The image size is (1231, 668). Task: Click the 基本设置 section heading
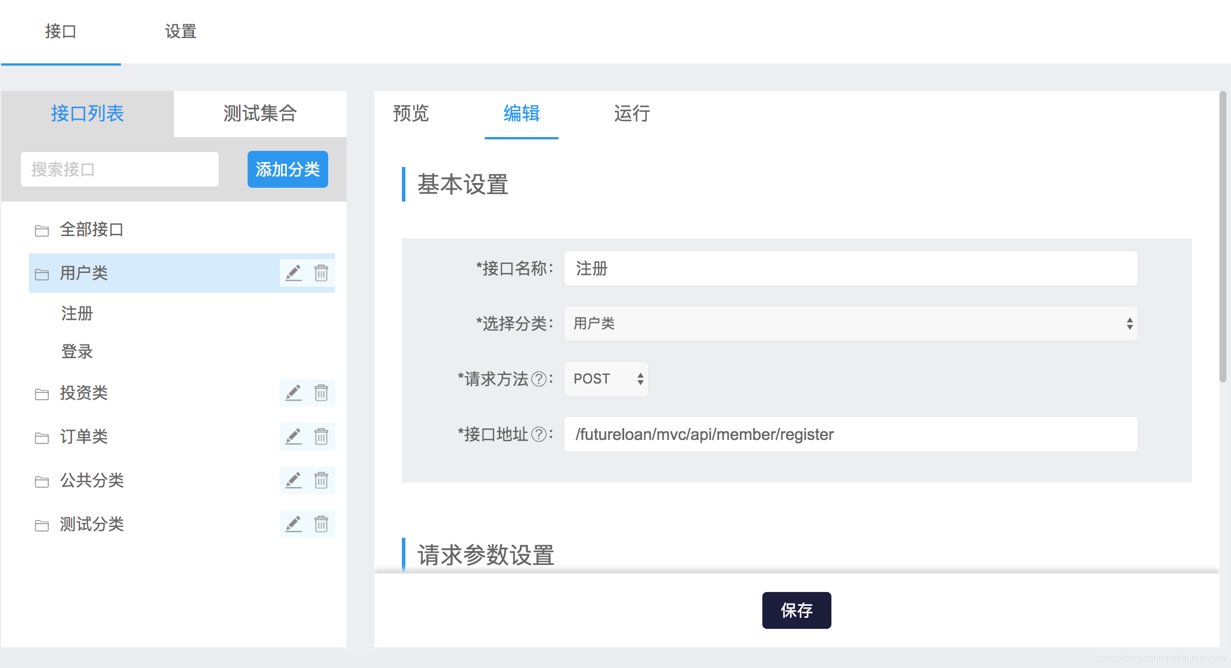(463, 184)
